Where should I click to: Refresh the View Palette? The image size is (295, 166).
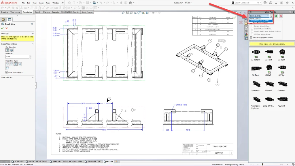click(x=276, y=16)
